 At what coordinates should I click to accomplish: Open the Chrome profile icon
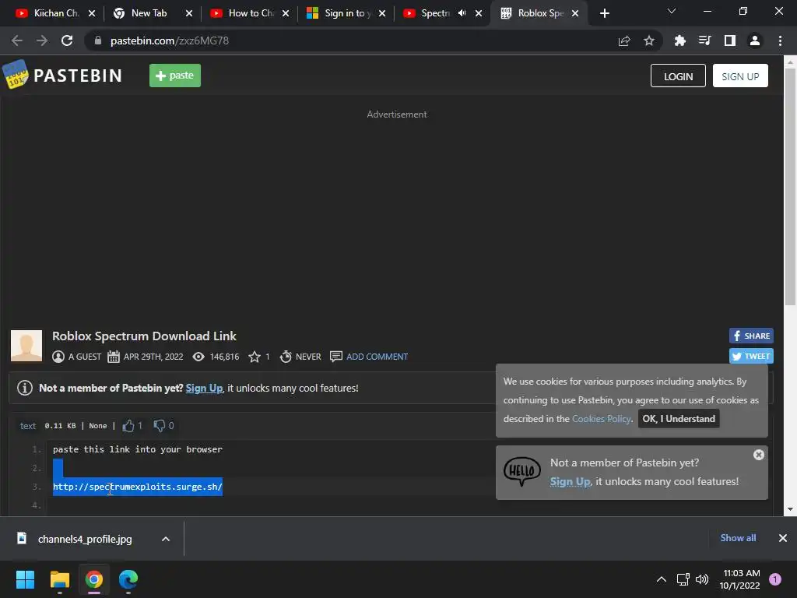point(755,40)
